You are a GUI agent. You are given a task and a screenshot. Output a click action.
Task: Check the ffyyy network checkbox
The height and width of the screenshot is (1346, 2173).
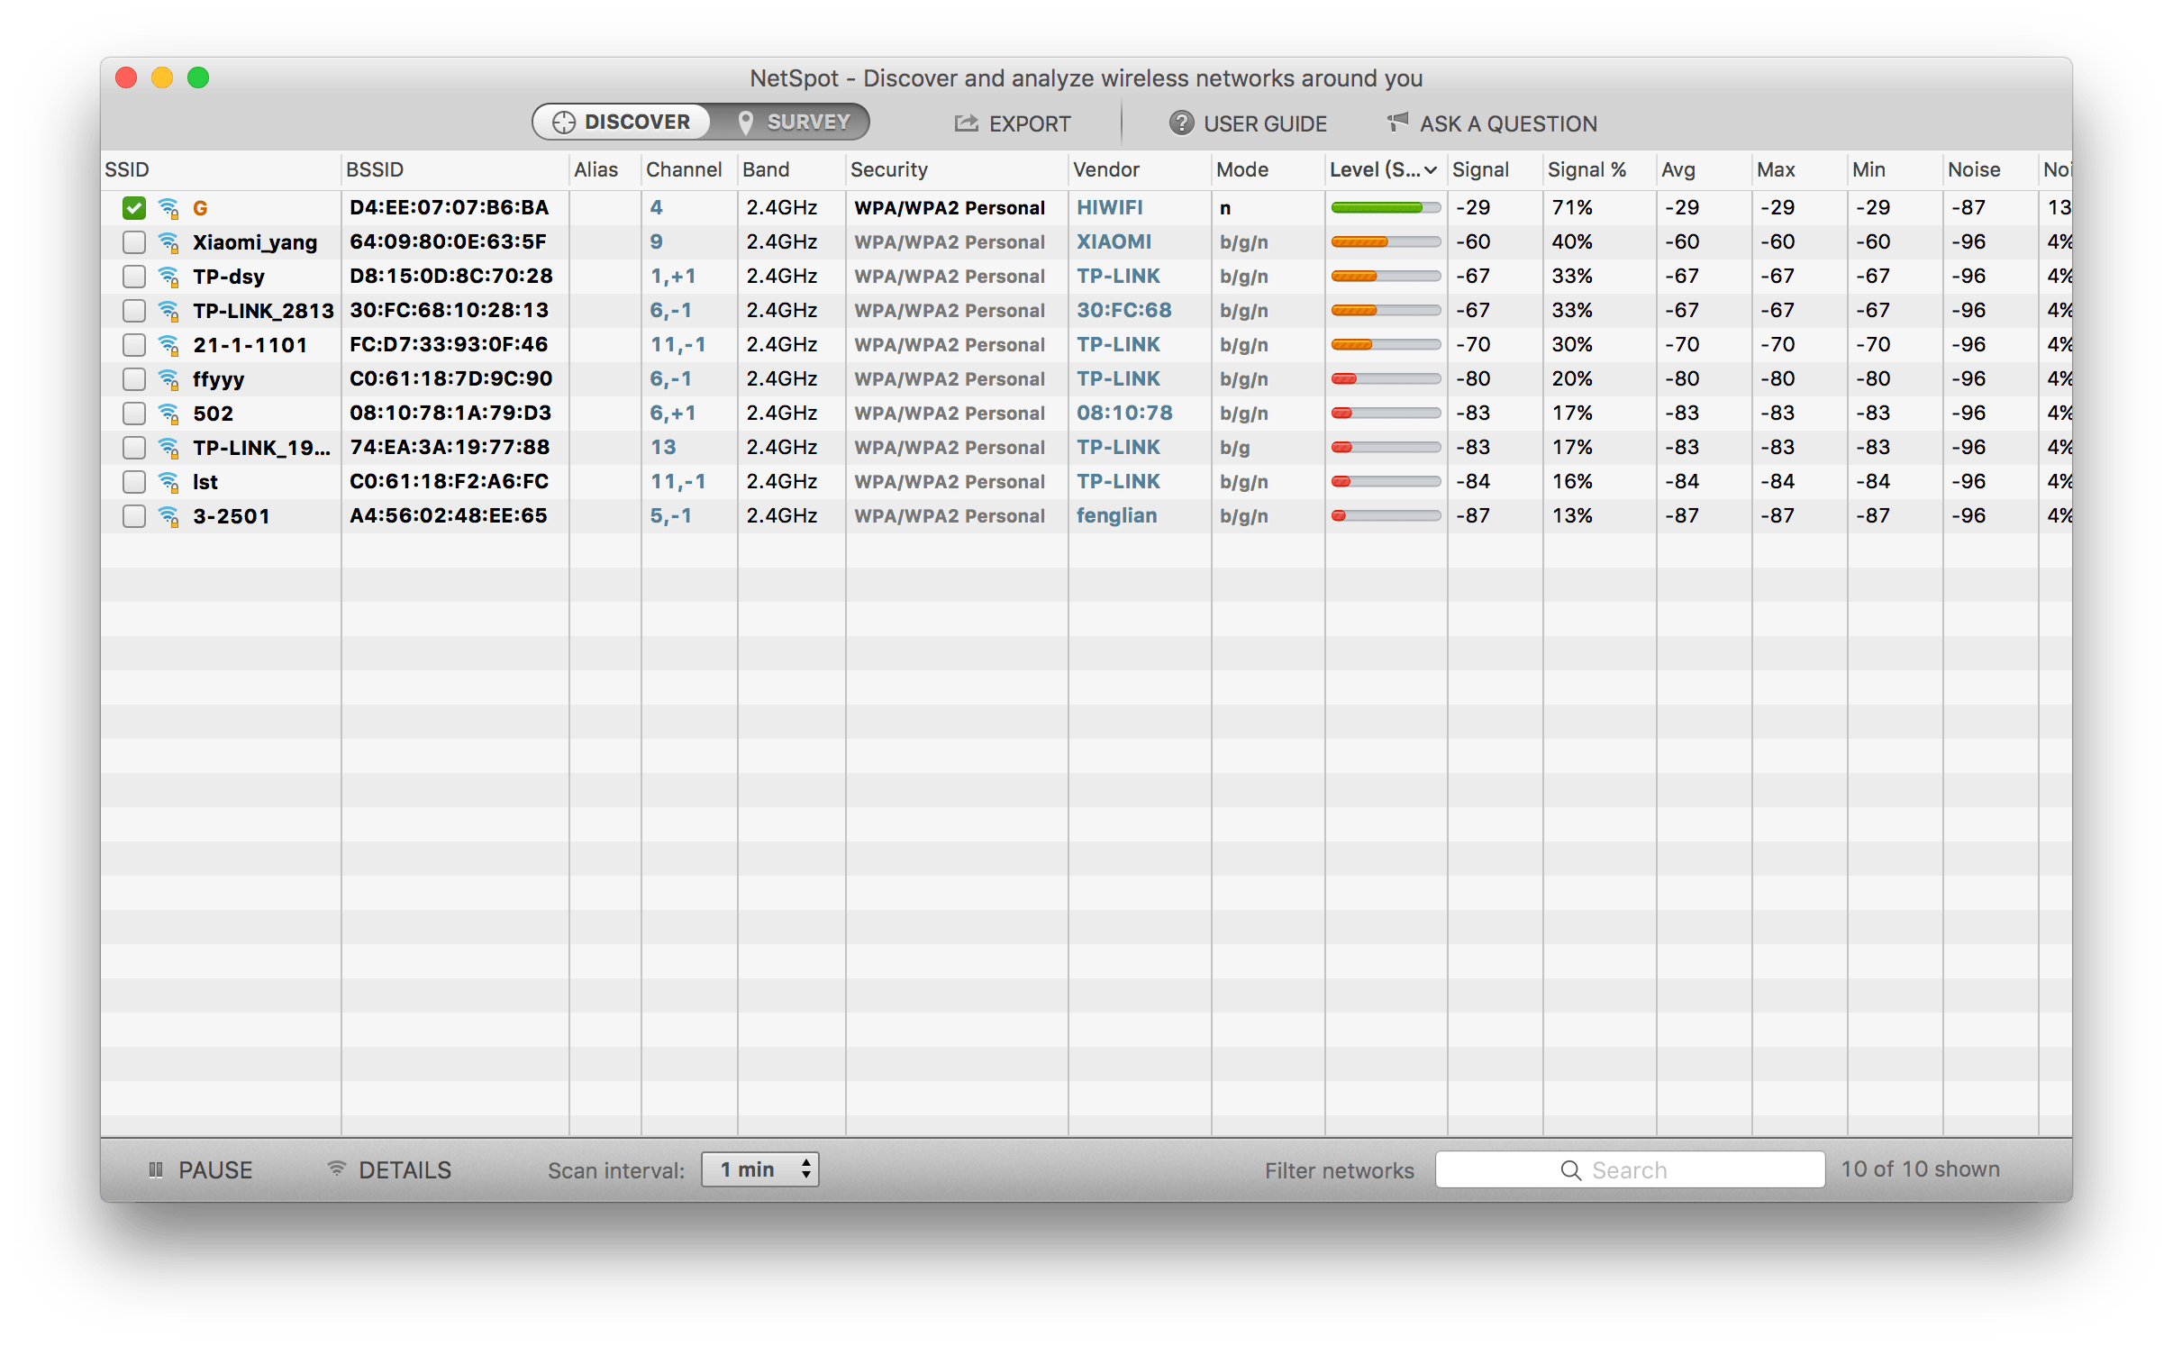click(x=134, y=379)
